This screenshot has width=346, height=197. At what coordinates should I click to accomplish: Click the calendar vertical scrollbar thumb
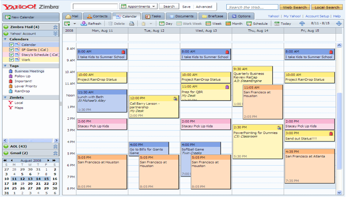click(339, 131)
